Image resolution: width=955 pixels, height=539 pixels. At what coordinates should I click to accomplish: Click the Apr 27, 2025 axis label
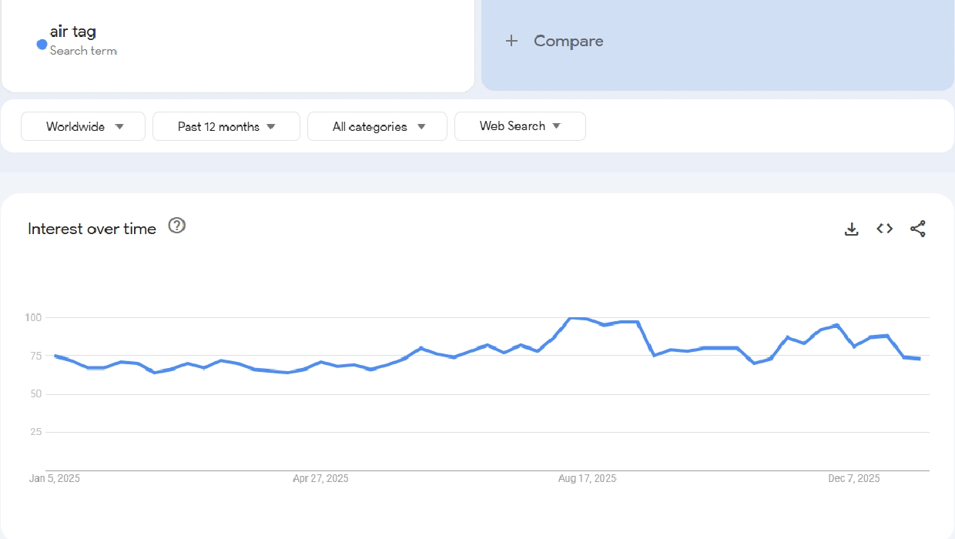click(x=320, y=479)
